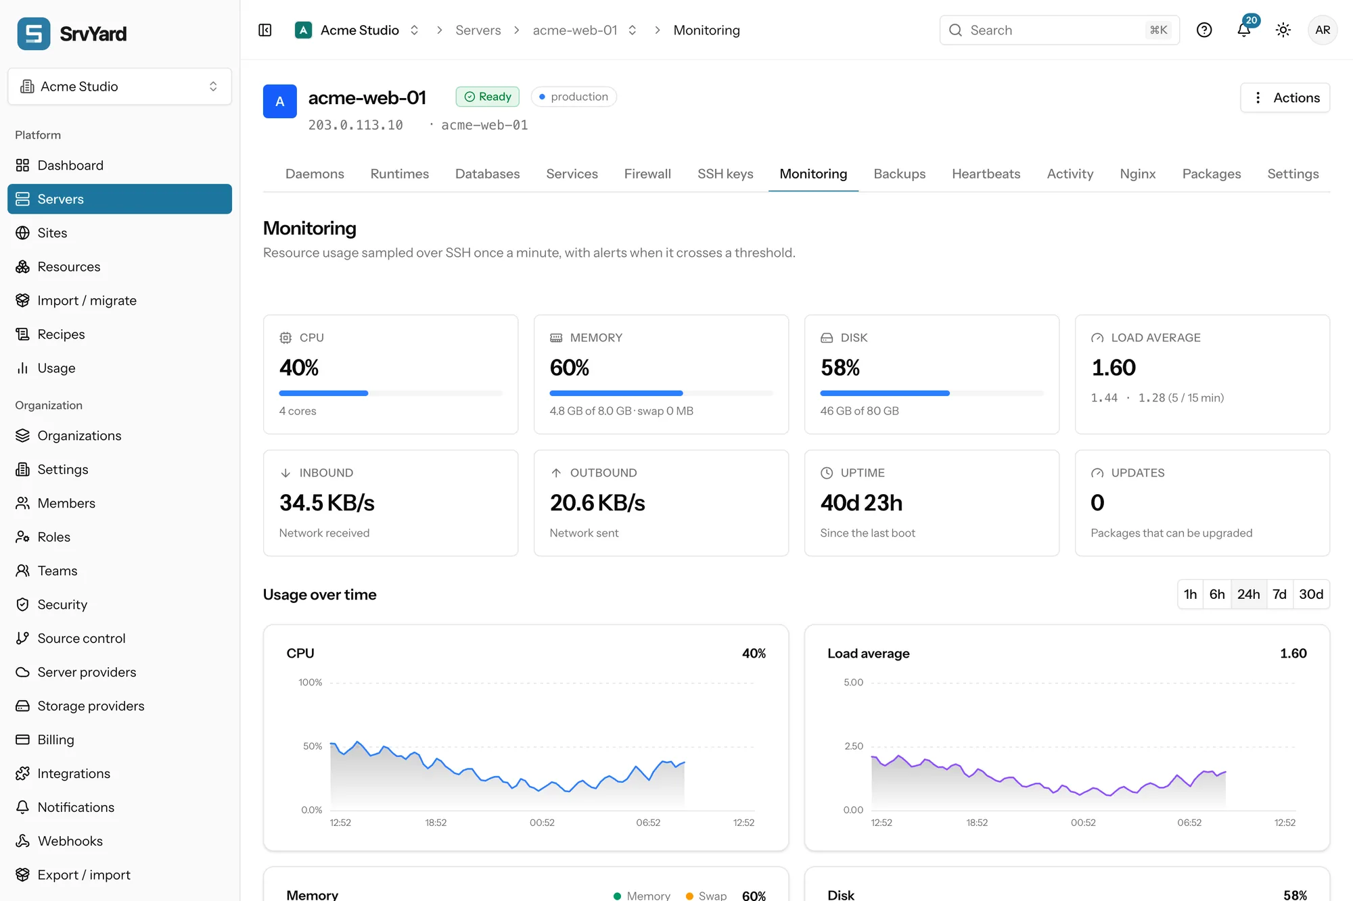Image resolution: width=1353 pixels, height=901 pixels.
Task: Open the AR user avatar menu
Action: [1323, 30]
